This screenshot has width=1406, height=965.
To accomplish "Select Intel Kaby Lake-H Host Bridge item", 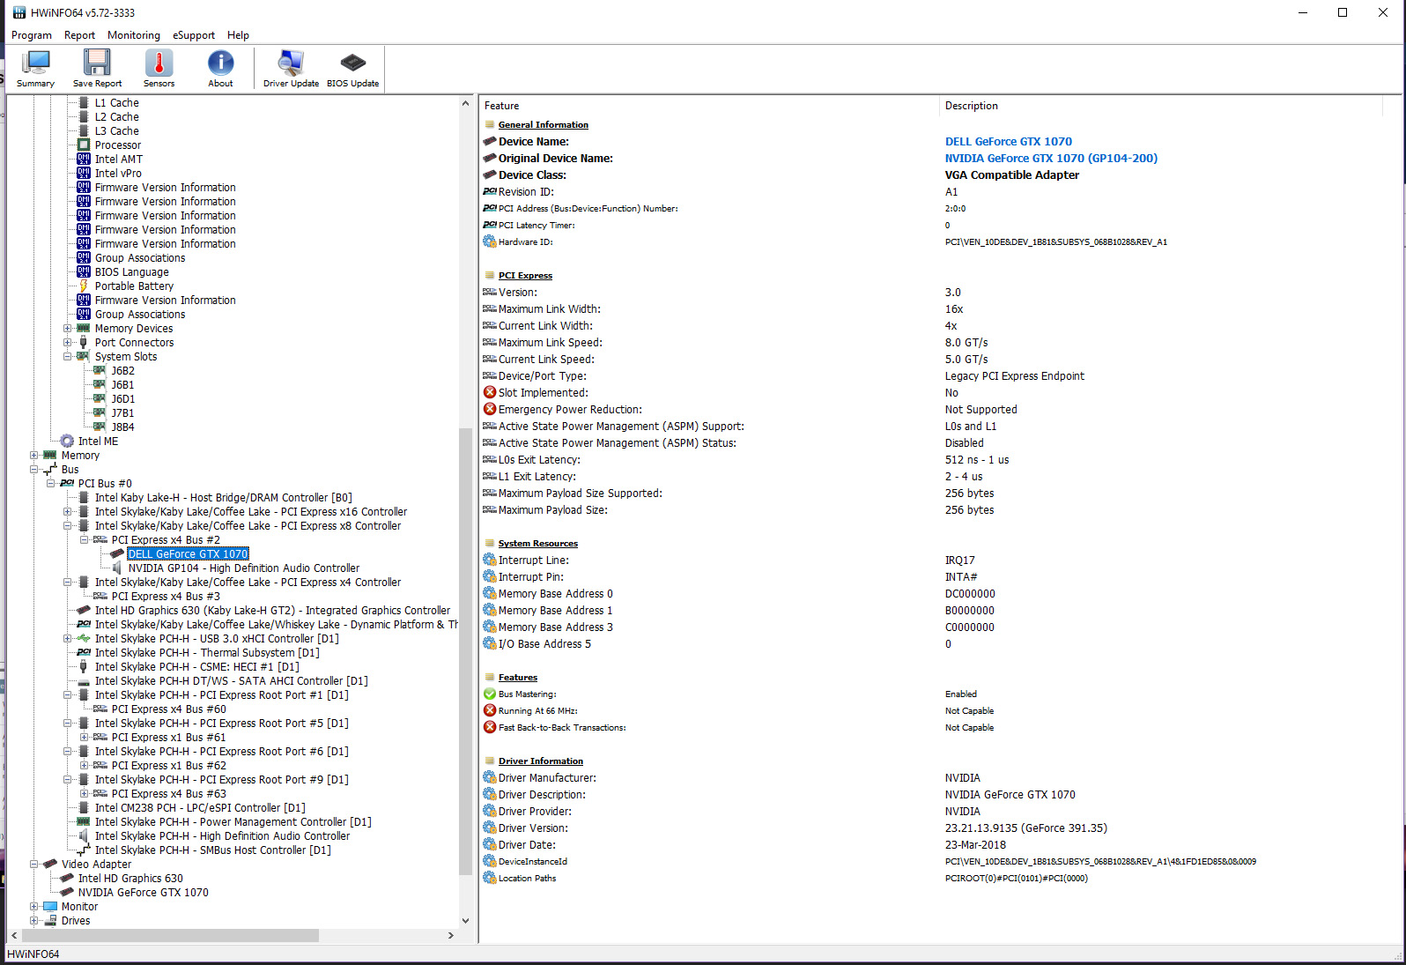I will point(224,498).
